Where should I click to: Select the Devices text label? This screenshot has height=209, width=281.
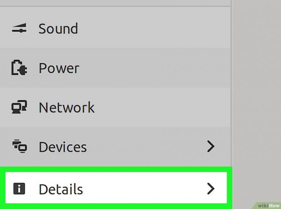click(63, 147)
